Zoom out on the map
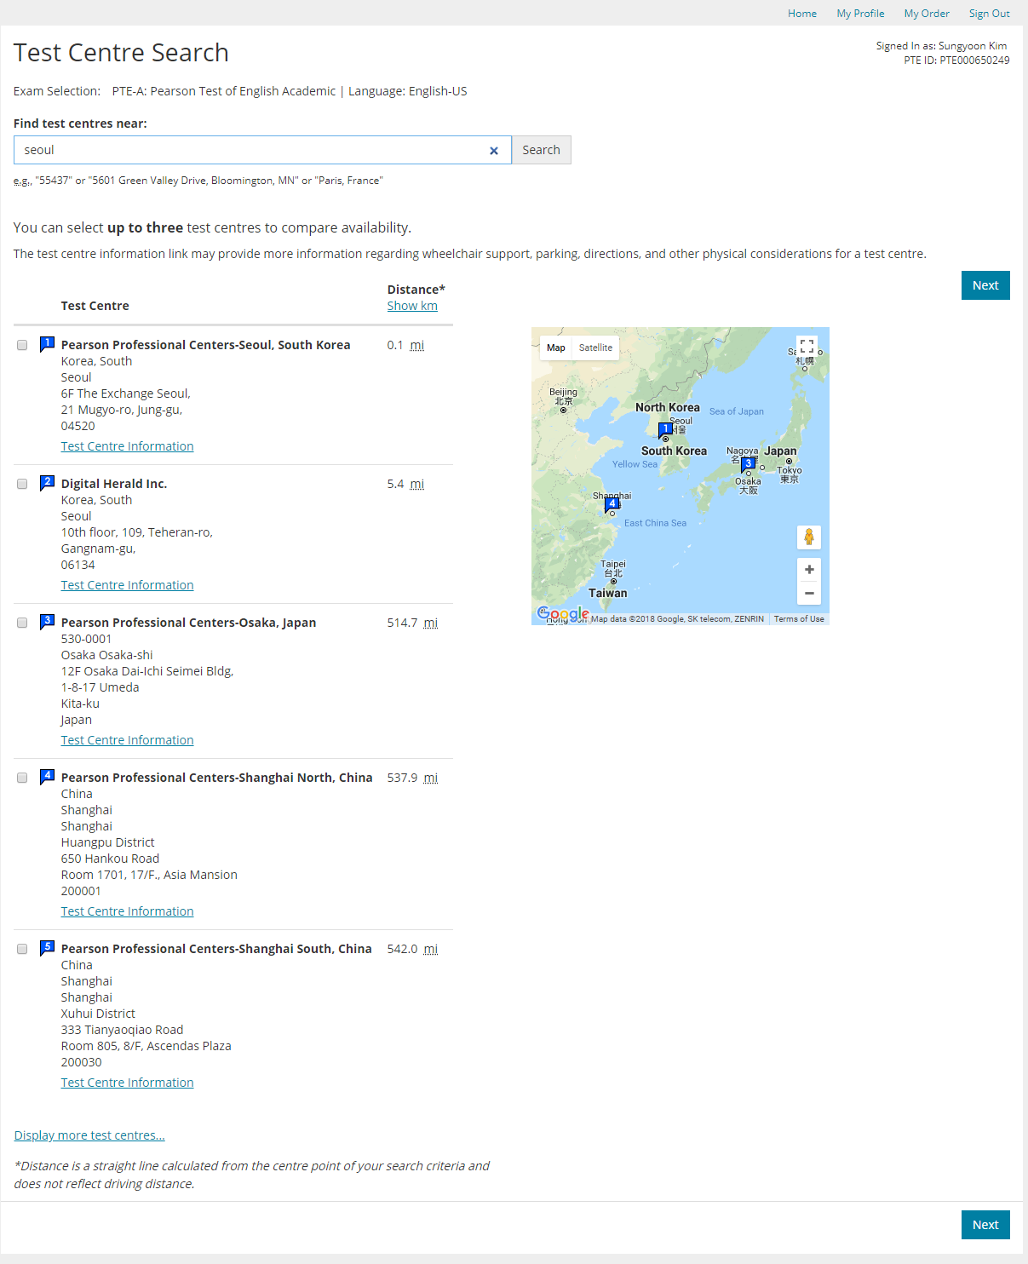Viewport: 1028px width, 1264px height. tap(808, 594)
